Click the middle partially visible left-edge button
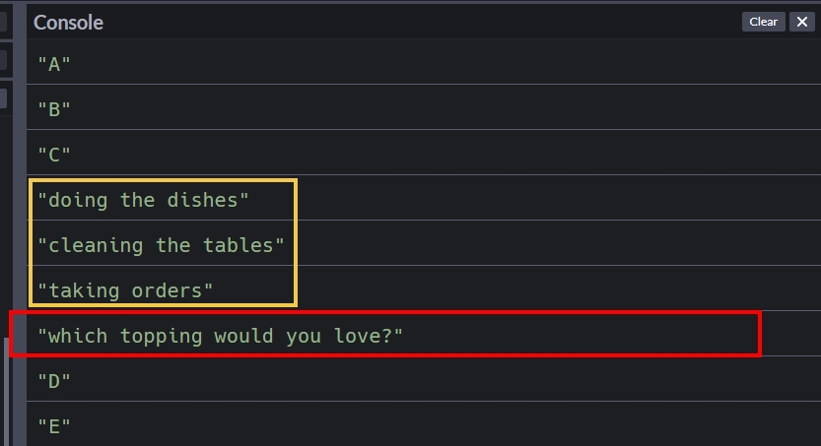 [3, 60]
